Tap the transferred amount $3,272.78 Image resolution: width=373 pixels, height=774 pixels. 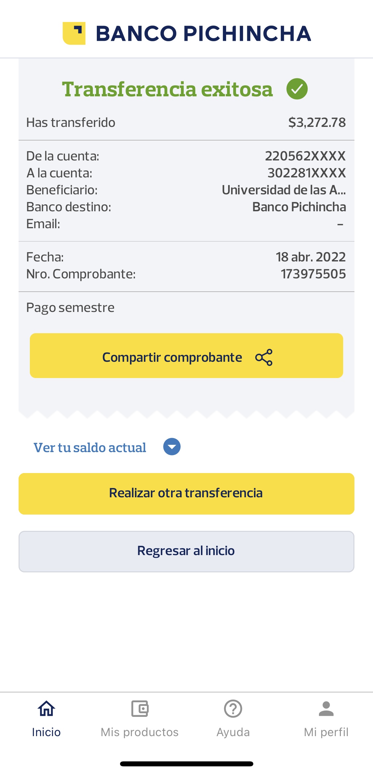pos(317,123)
